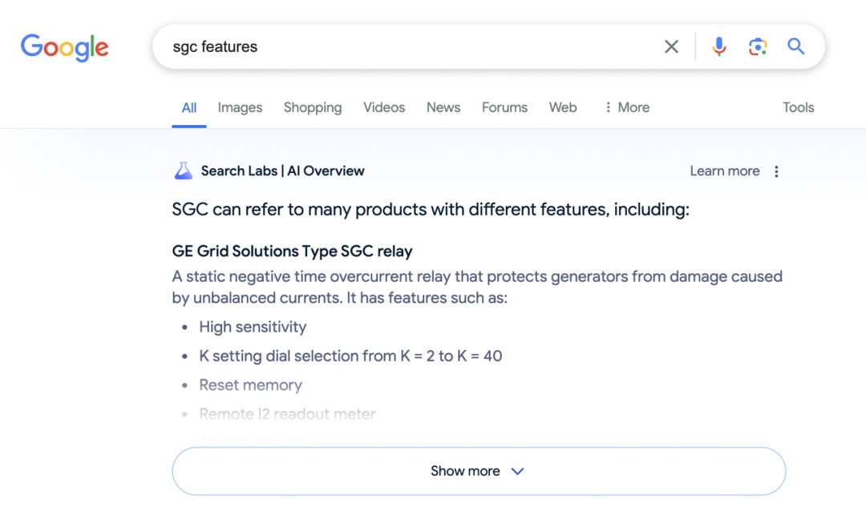Click the 'SGC can refer to many products' sentence

coord(431,210)
